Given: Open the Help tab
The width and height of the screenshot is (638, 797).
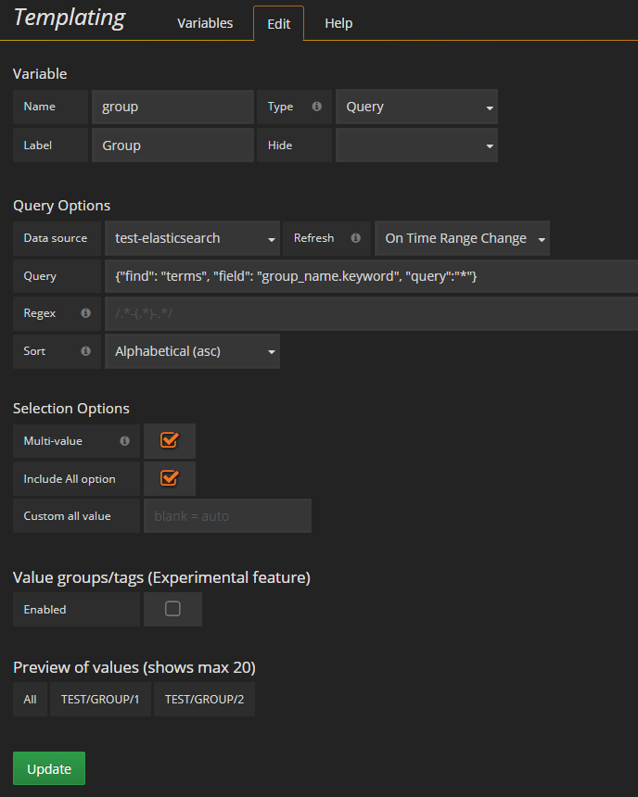Looking at the screenshot, I should 338,23.
